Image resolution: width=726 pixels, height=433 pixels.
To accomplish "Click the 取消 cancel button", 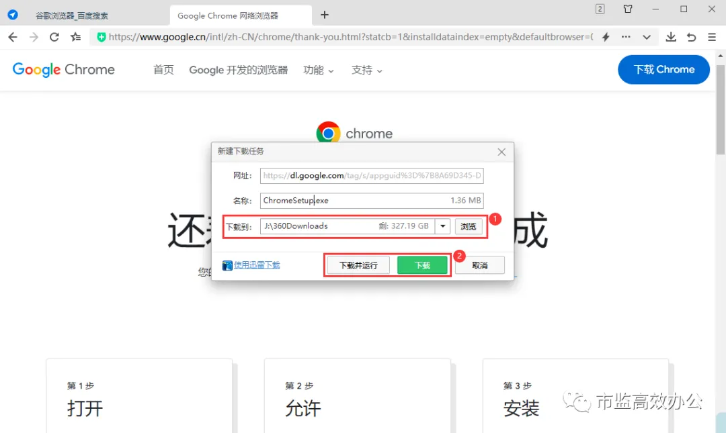I will (x=480, y=265).
